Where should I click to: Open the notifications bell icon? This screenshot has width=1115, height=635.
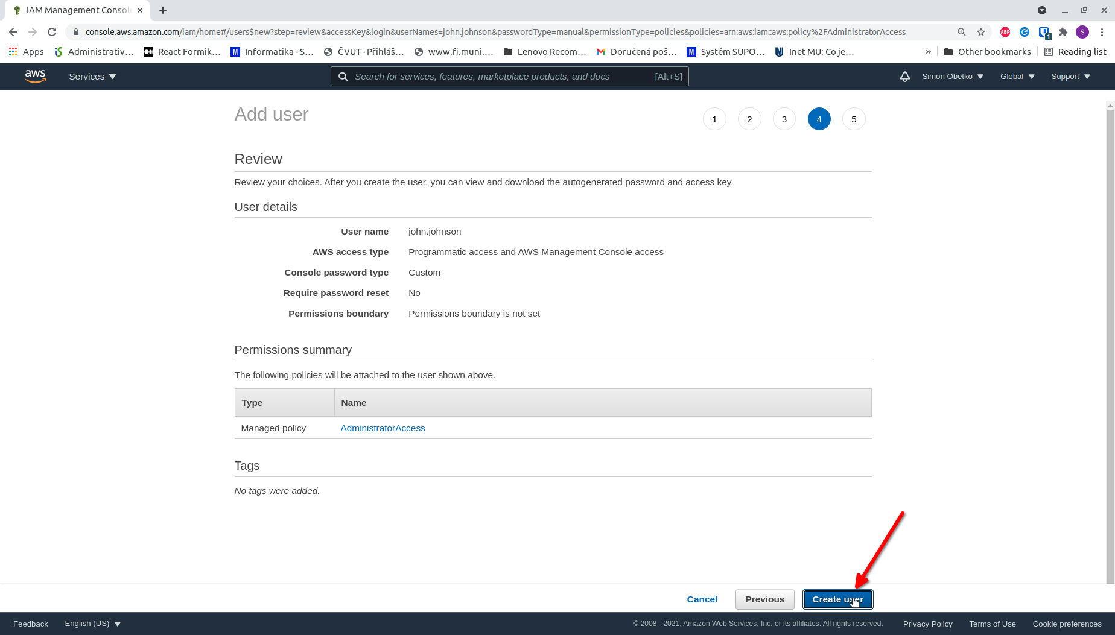tap(904, 77)
